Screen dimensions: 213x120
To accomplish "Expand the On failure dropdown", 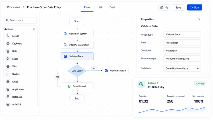I will click(x=182, y=68).
